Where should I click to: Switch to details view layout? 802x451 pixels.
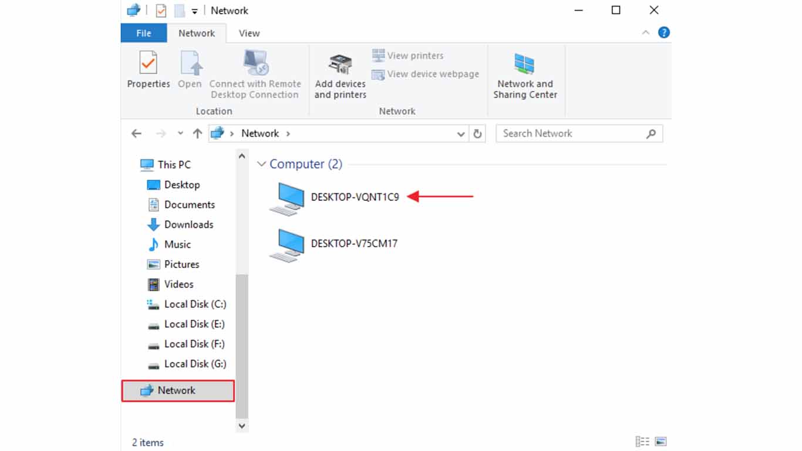[x=642, y=442]
